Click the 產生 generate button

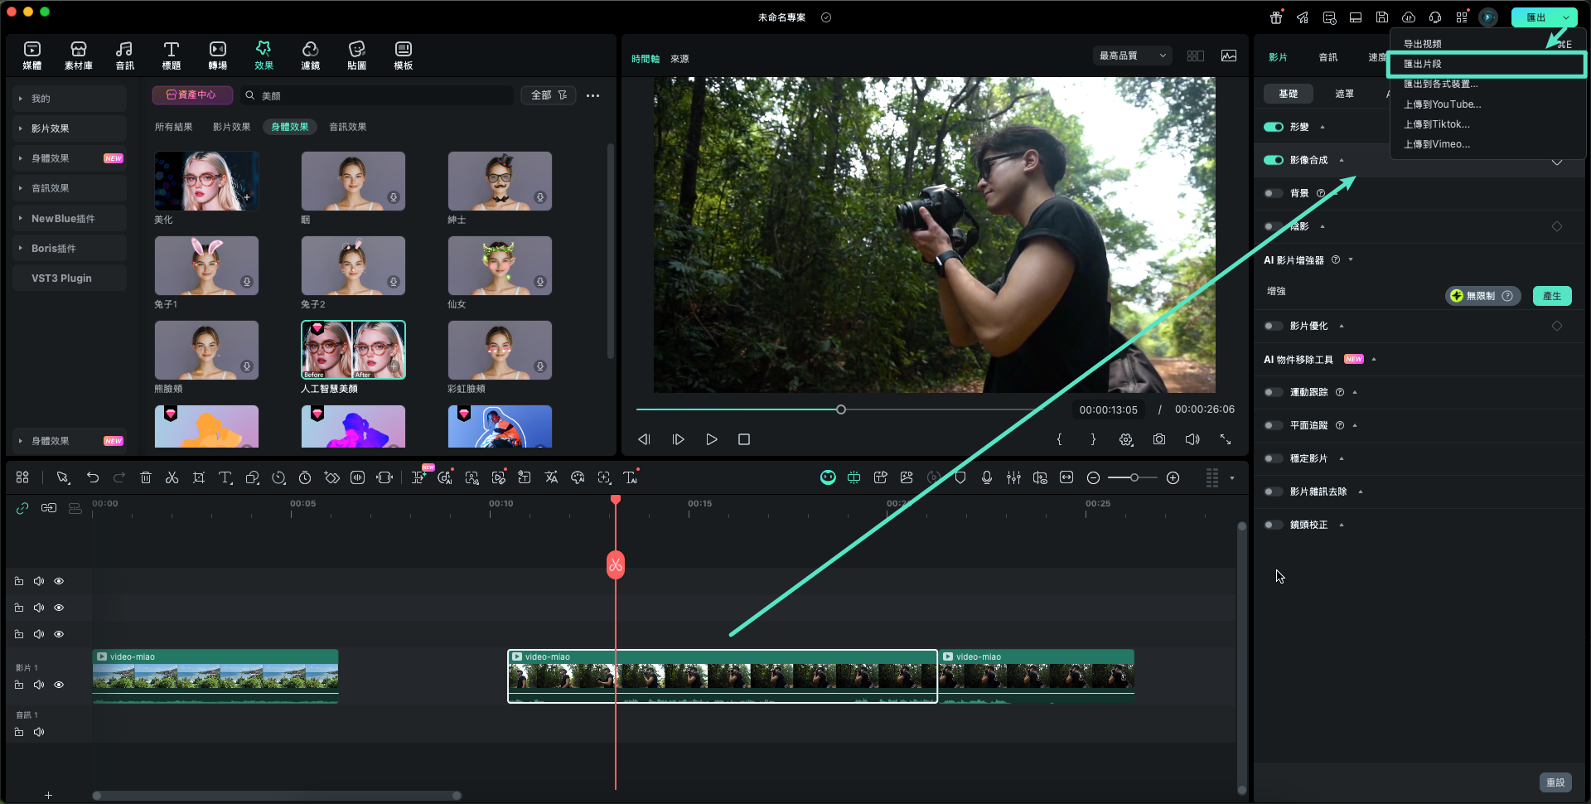point(1551,296)
